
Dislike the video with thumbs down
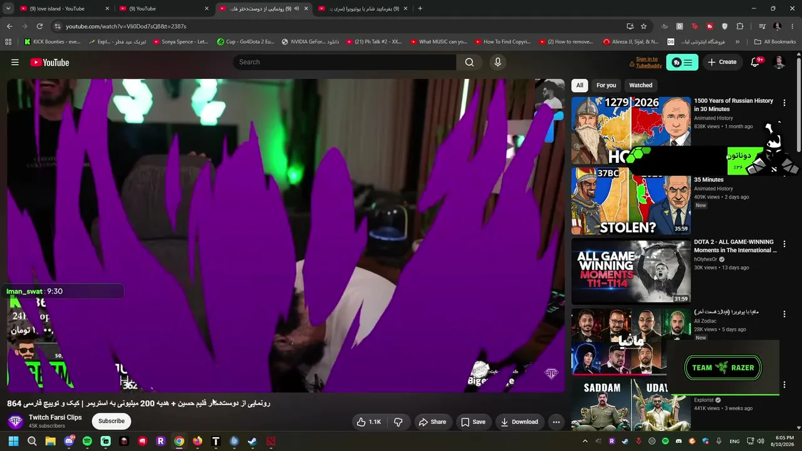(398, 422)
